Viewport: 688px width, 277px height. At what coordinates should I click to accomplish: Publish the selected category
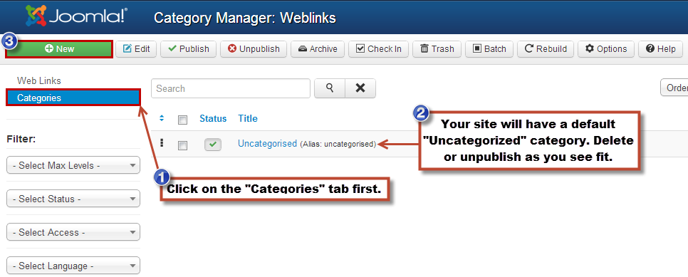click(x=189, y=49)
